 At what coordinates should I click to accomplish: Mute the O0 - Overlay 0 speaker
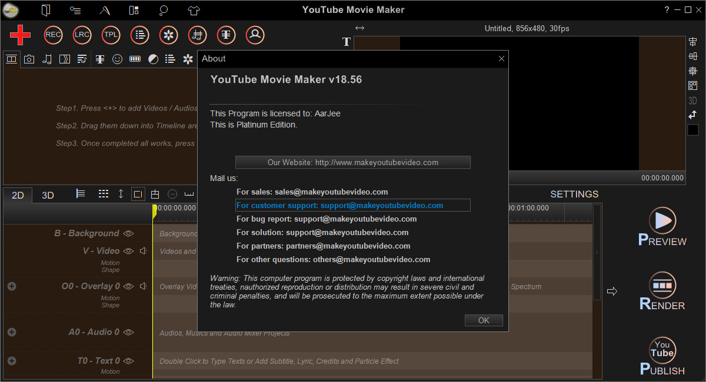pos(143,286)
